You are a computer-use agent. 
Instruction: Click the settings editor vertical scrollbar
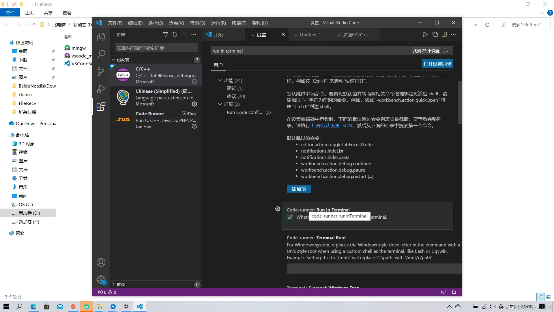460,103
